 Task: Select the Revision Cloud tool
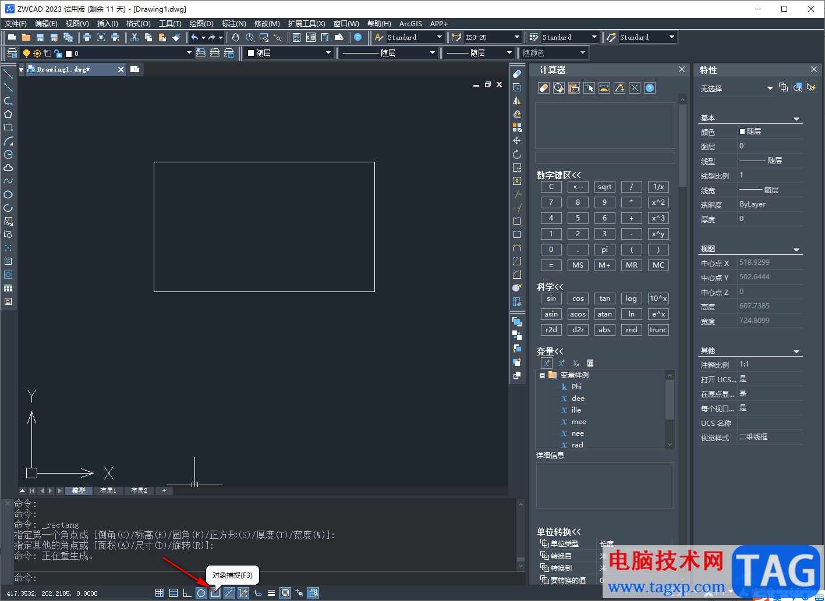[x=8, y=168]
